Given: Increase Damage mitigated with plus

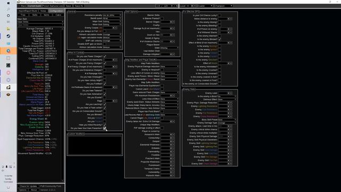Looking at the screenshot, I should (171, 54).
